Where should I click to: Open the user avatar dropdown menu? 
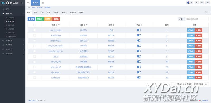[190, 3]
